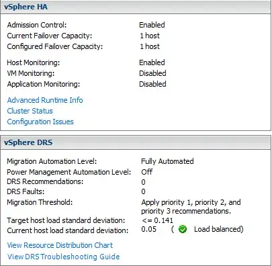Open the Configuration Issues link
This screenshot has width=272, height=266.
pos(40,122)
